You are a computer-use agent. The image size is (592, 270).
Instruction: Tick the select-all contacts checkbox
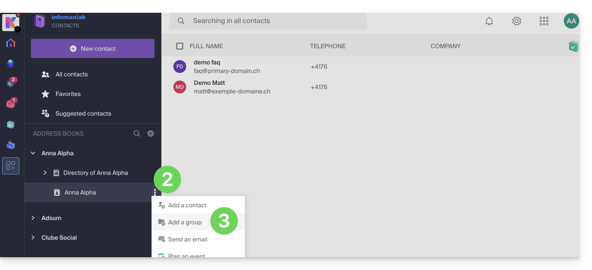tap(180, 46)
